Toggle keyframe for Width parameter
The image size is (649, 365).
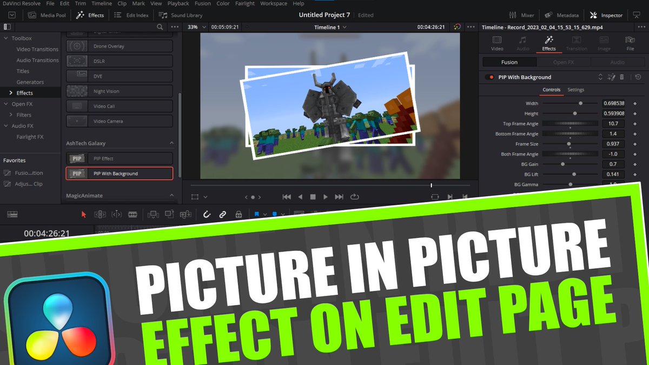635,103
